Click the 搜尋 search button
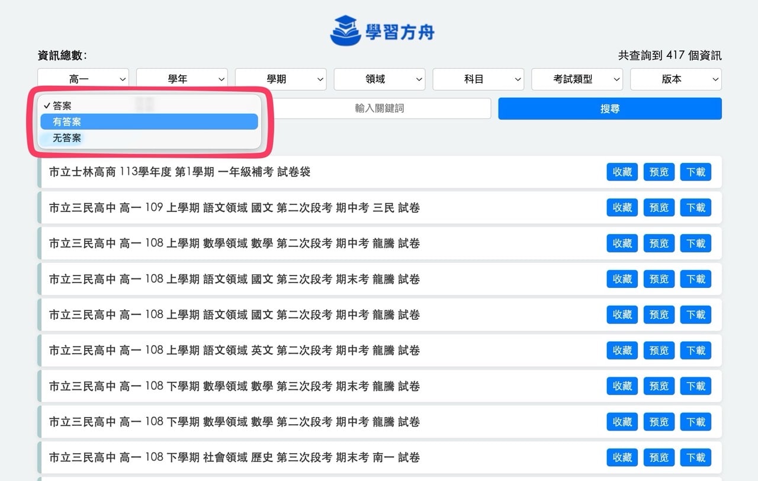Screen dimensions: 758x481 point(610,108)
